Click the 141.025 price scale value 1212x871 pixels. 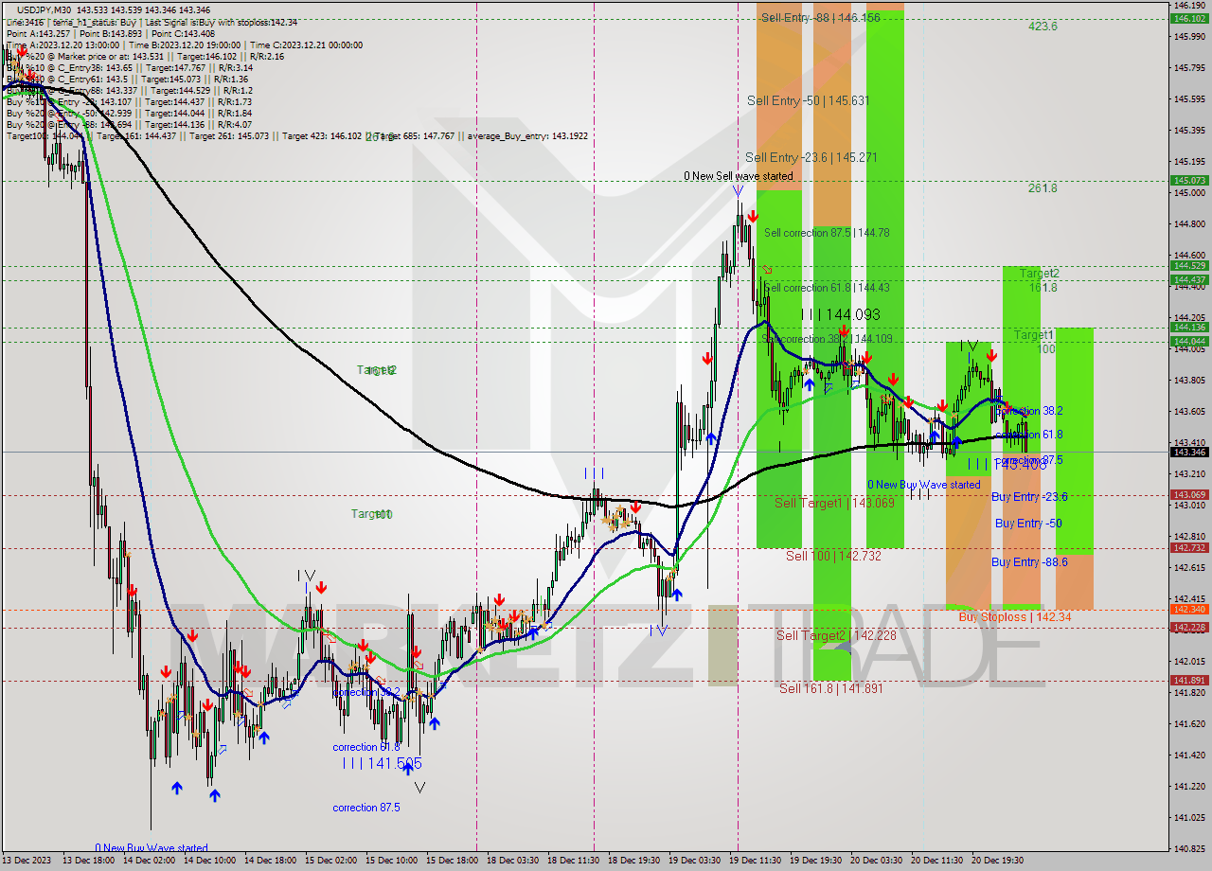pos(1190,817)
